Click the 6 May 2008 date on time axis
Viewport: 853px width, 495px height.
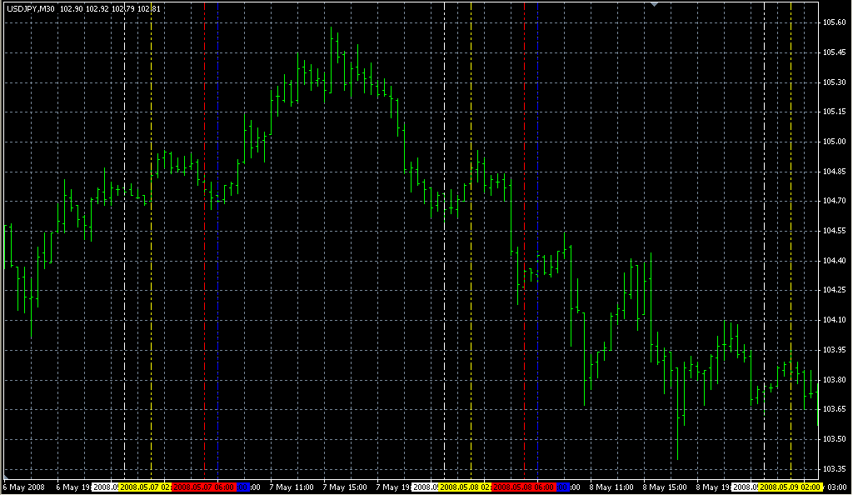(x=25, y=487)
